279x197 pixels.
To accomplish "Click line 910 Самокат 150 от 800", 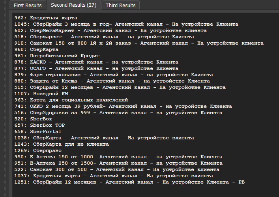I will coord(139,43).
